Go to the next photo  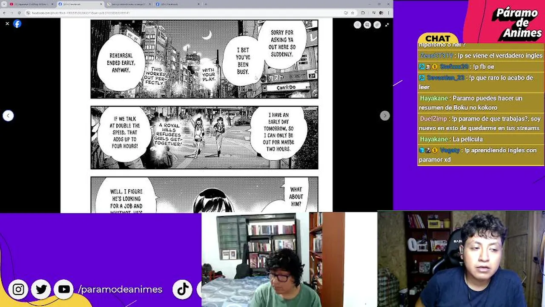click(384, 116)
